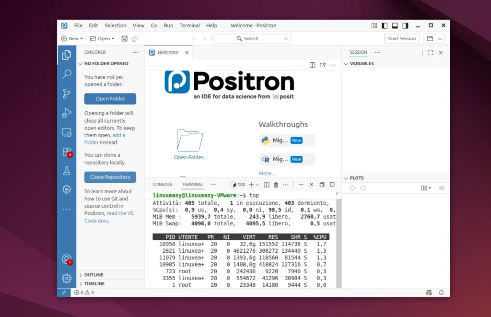Expand the Outline section

click(x=94, y=275)
